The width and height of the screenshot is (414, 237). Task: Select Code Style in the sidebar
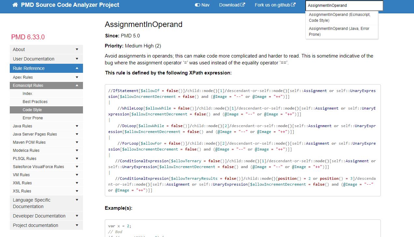46,110
